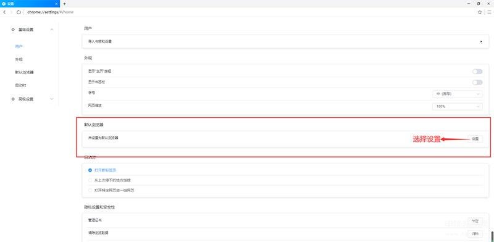Click the gear icon beside 基础设置
The width and height of the screenshot is (494, 242).
[x=13, y=30]
